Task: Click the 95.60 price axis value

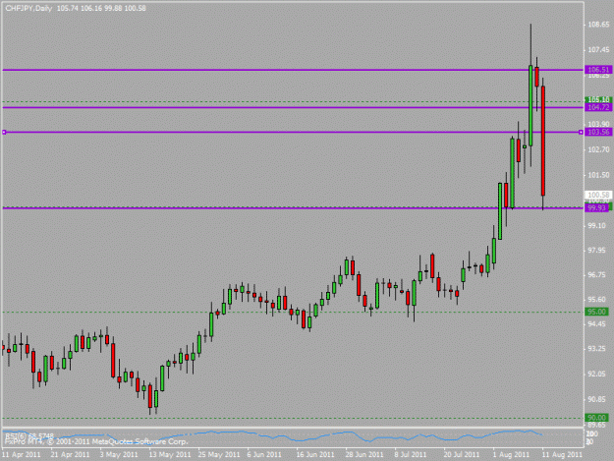Action: point(598,300)
